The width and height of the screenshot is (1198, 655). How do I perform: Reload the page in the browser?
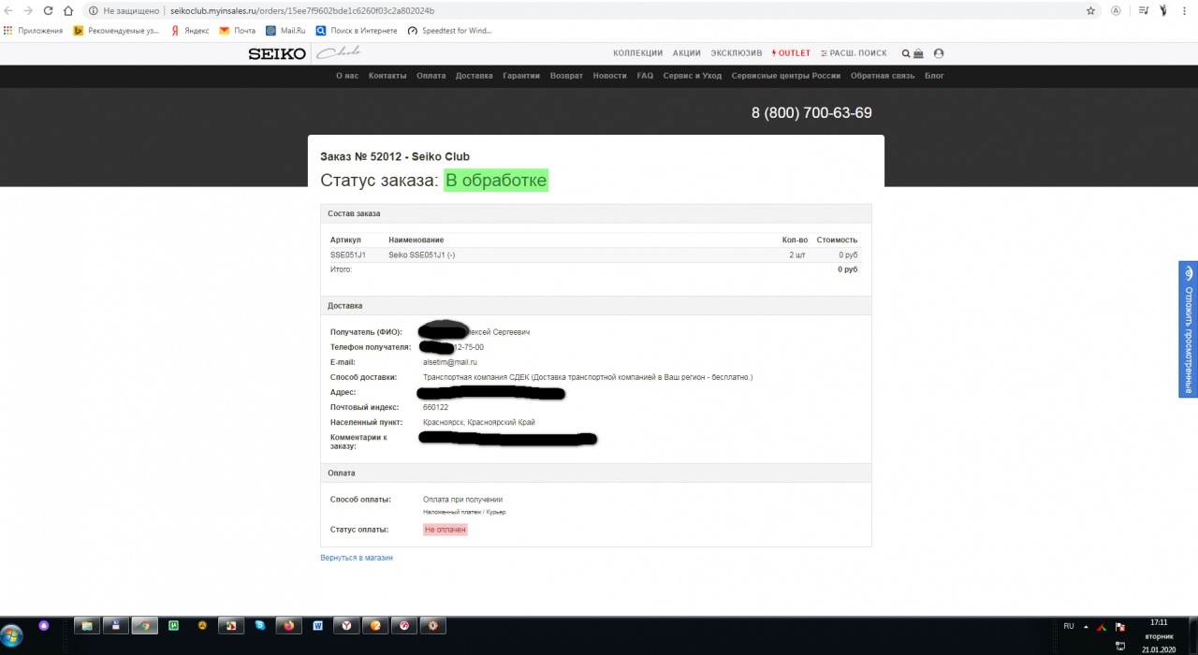49,10
